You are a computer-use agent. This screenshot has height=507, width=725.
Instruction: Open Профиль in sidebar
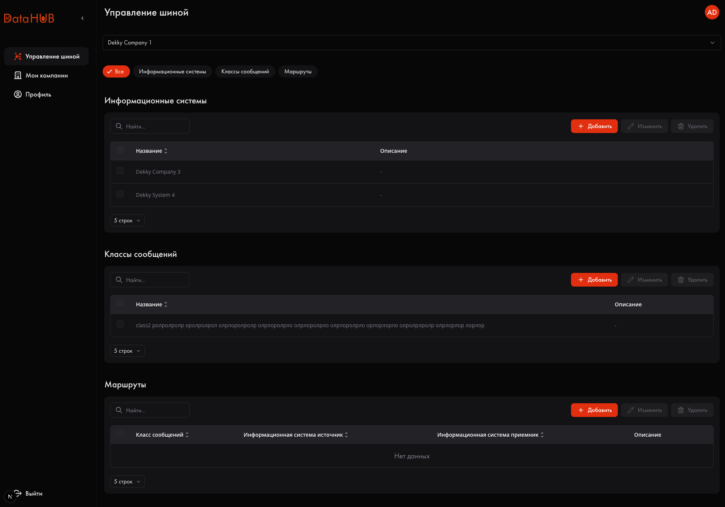click(x=46, y=94)
